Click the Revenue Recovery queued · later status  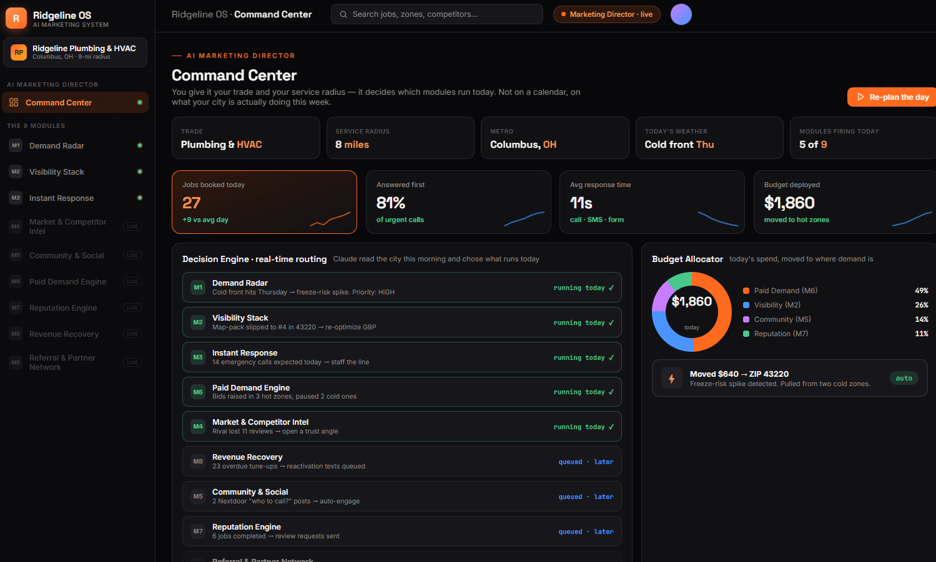586,462
